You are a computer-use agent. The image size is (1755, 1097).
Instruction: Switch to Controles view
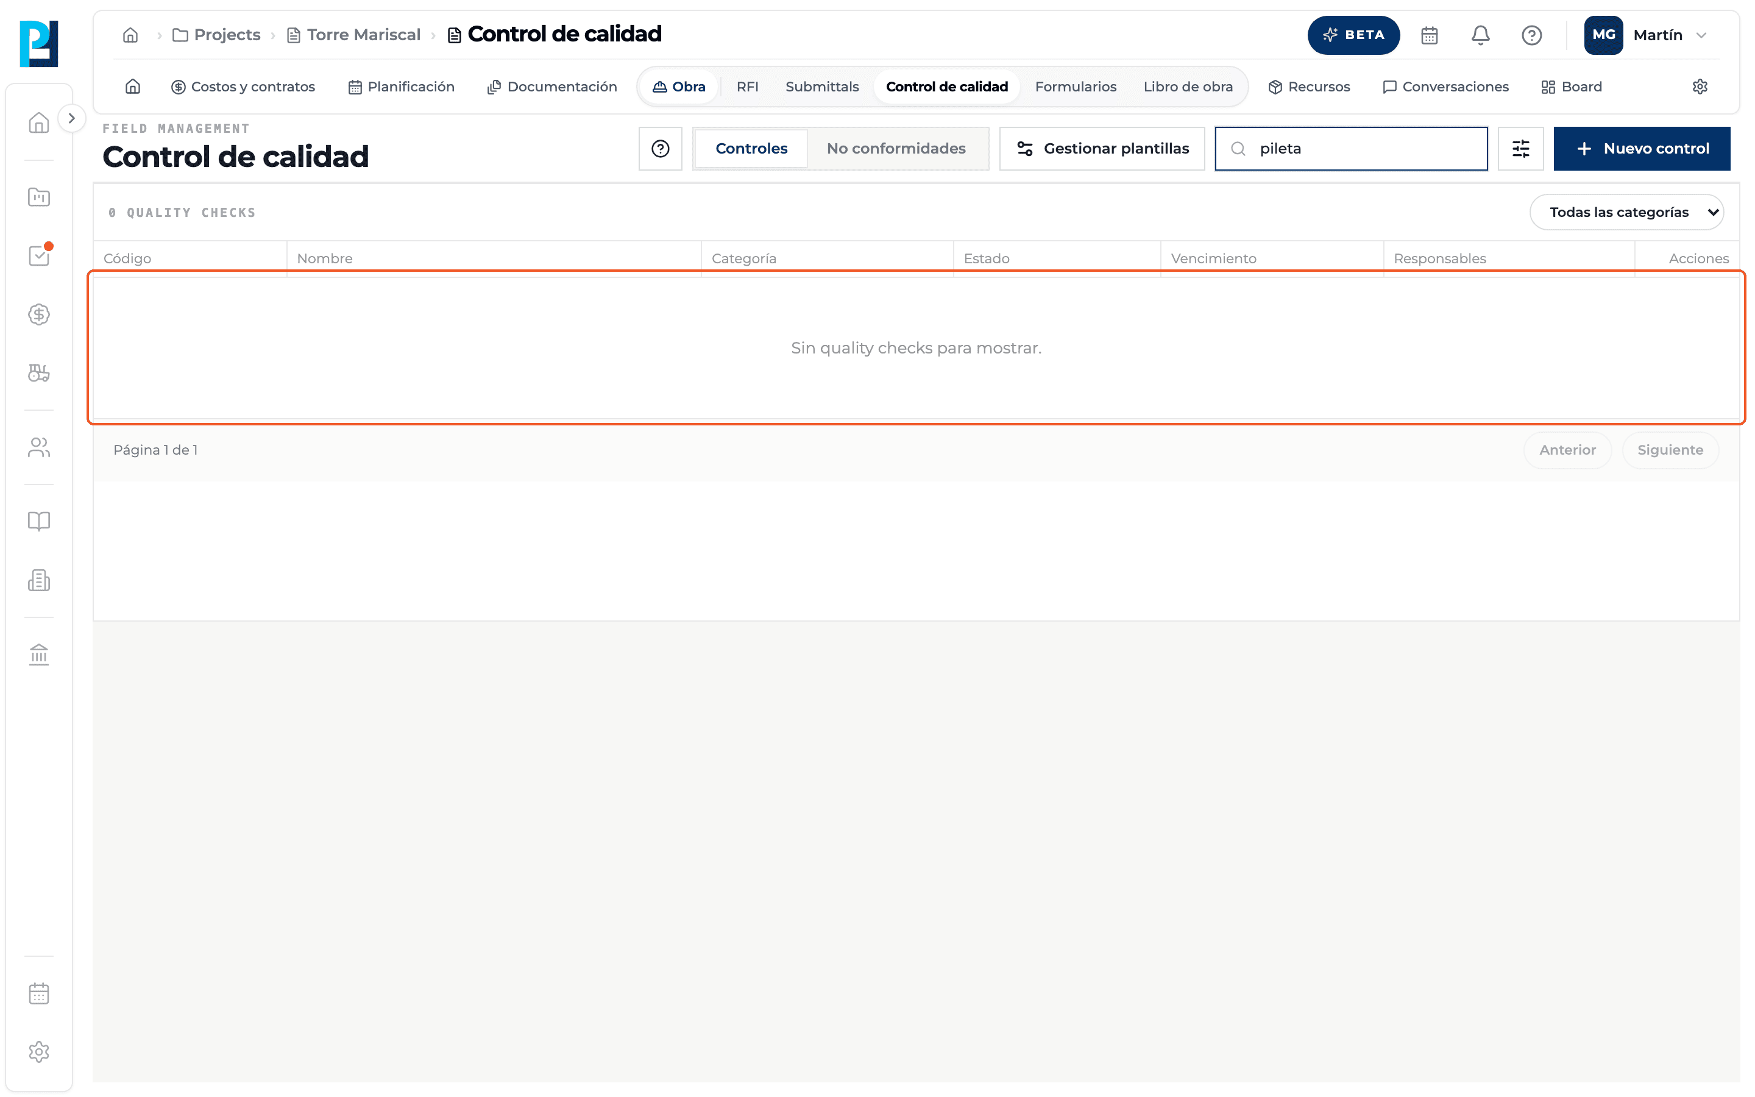click(x=751, y=149)
